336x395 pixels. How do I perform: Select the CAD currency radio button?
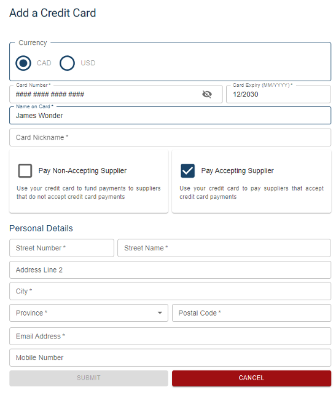23,63
